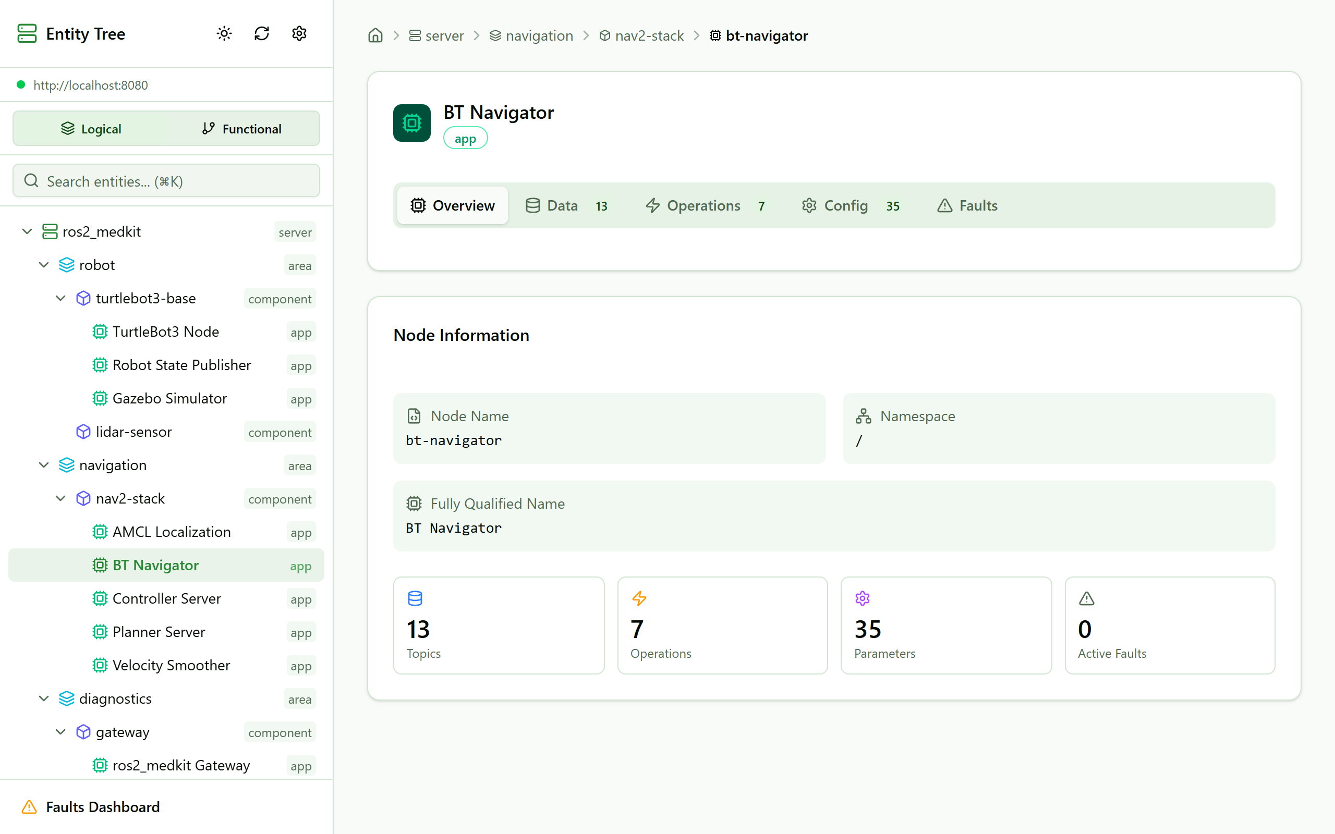Collapse the ros2_medkit server node
Viewport: 1335px width, 834px height.
27,231
